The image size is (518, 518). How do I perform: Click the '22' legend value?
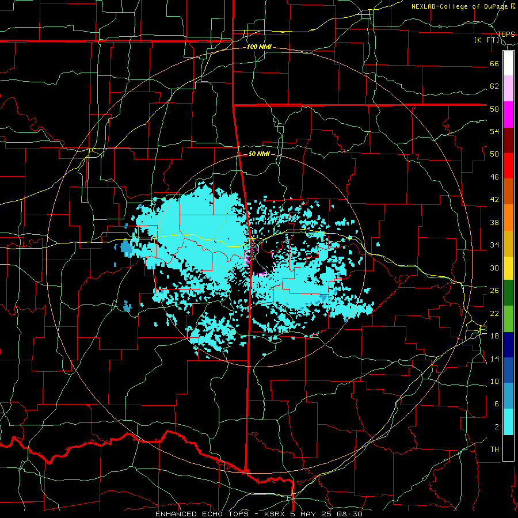point(494,313)
